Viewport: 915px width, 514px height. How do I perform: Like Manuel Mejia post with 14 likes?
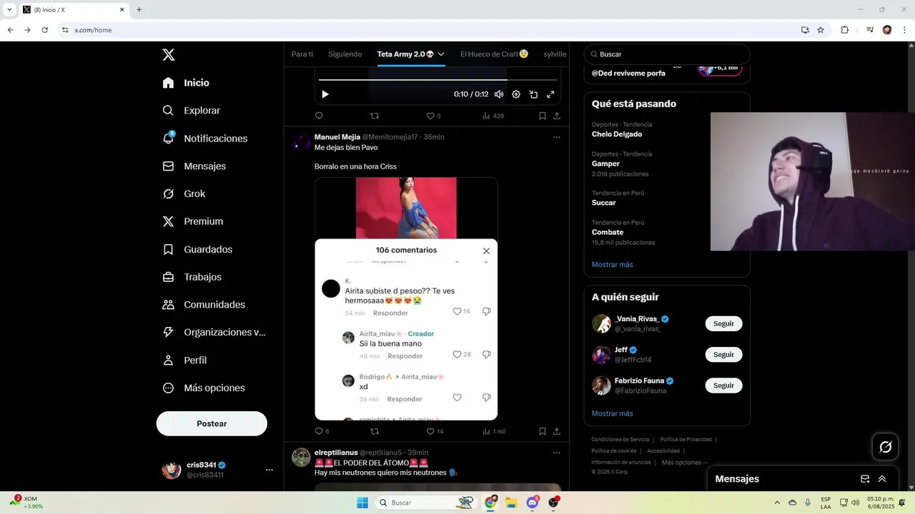[x=435, y=431]
